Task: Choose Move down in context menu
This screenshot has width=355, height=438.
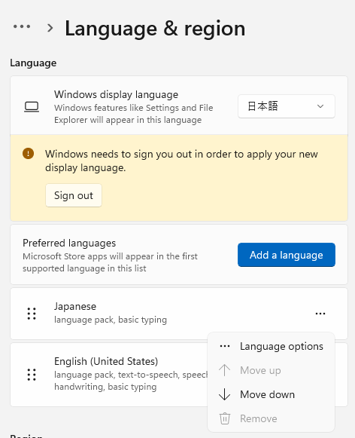Action: coord(271,394)
